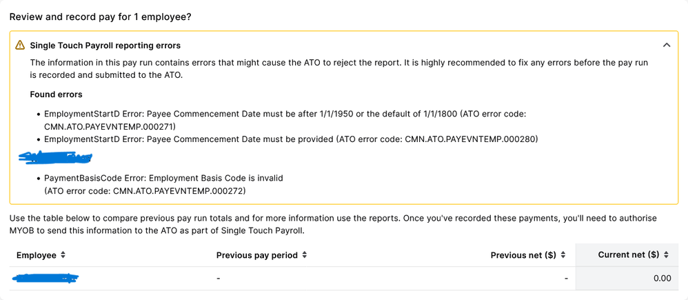
Task: Click the Previous pay period dash cell
Action: [x=218, y=279]
